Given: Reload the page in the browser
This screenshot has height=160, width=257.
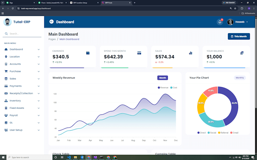Looking at the screenshot, I should (x=12, y=8).
